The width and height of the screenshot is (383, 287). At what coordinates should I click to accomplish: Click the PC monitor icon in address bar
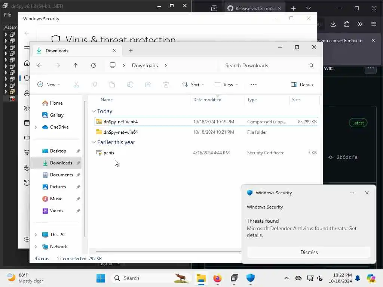[113, 65]
